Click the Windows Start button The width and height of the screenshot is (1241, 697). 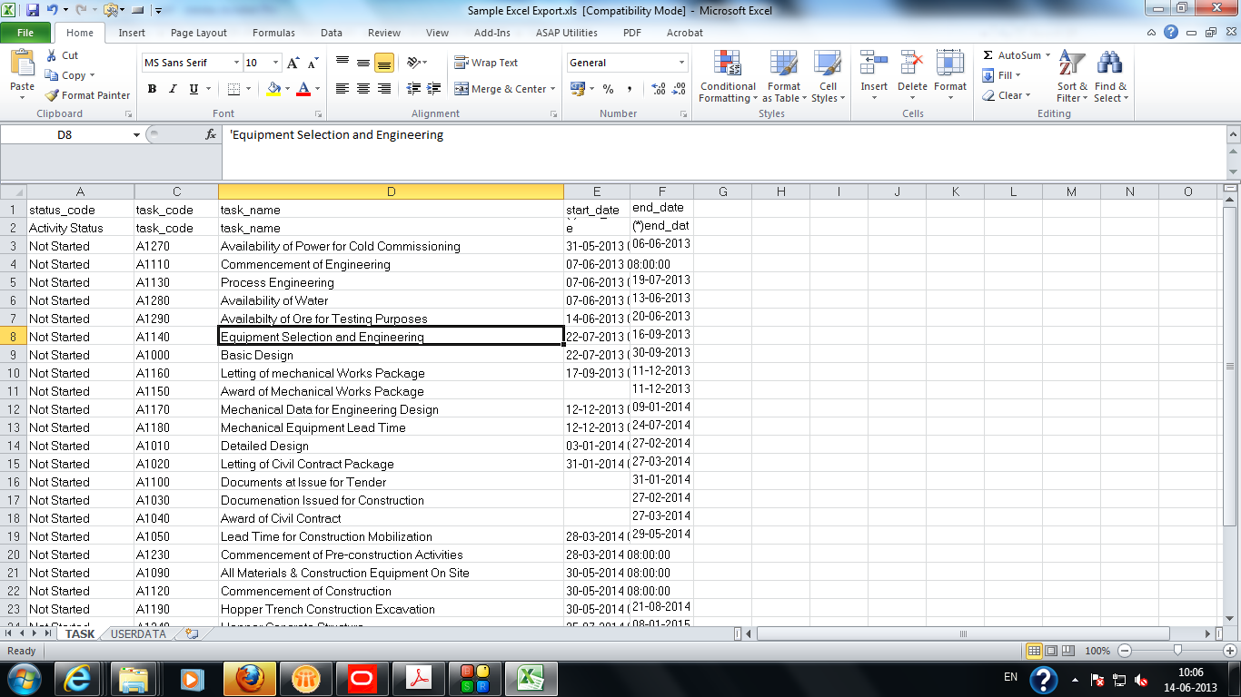[x=23, y=679]
